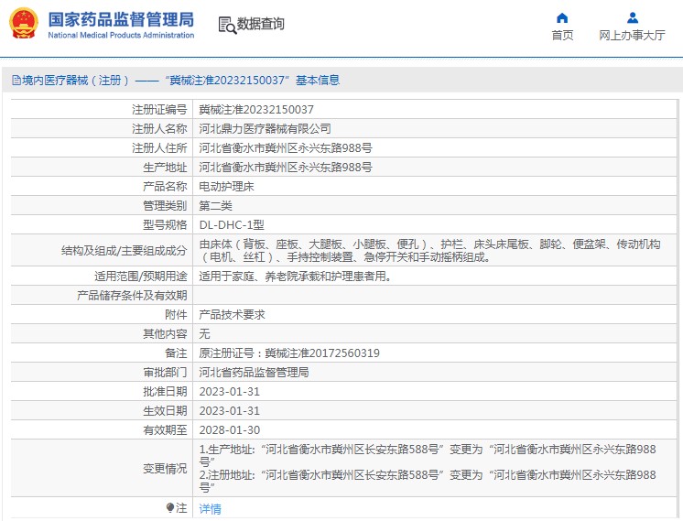Click the 注册人名称 row label
This screenshot has width=683, height=521.
pyautogui.click(x=159, y=128)
